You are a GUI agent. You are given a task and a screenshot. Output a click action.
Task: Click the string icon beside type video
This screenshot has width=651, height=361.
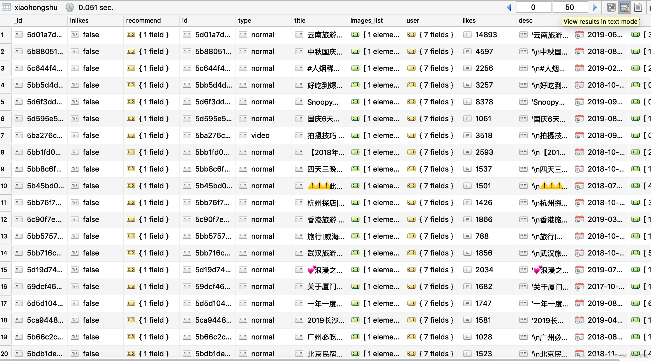tap(243, 135)
